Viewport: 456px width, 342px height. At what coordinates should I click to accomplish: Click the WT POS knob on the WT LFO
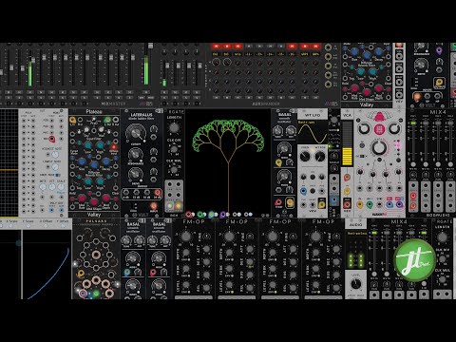[320, 156]
